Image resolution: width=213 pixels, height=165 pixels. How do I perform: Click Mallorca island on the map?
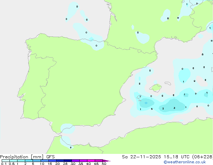156,88
